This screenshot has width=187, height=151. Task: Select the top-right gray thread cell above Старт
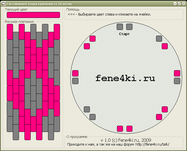tap(129, 27)
